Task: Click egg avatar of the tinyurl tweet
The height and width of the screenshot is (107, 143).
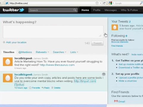Action: (8, 78)
